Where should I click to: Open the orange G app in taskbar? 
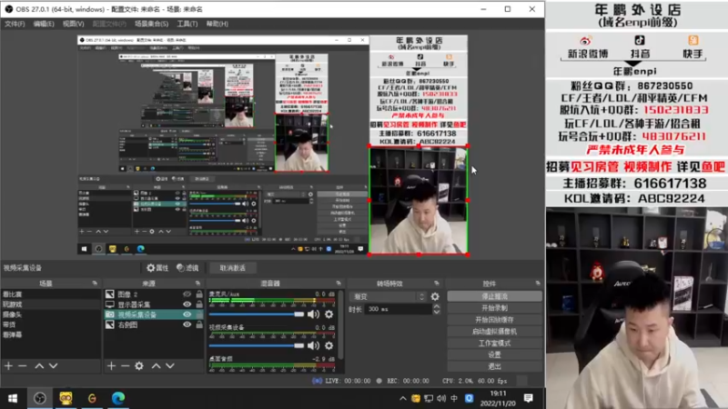[x=92, y=398]
